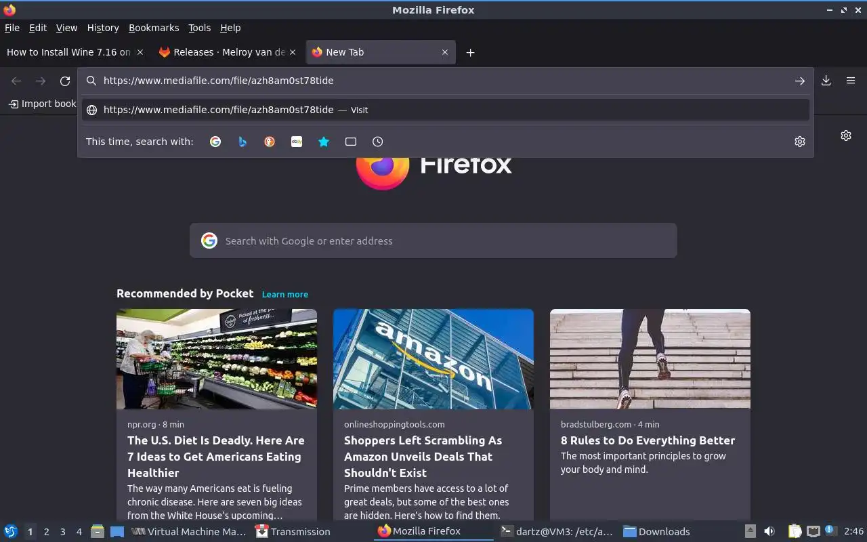
Task: Open Shoppers Left Scrambling Amazon article
Action: (423, 457)
